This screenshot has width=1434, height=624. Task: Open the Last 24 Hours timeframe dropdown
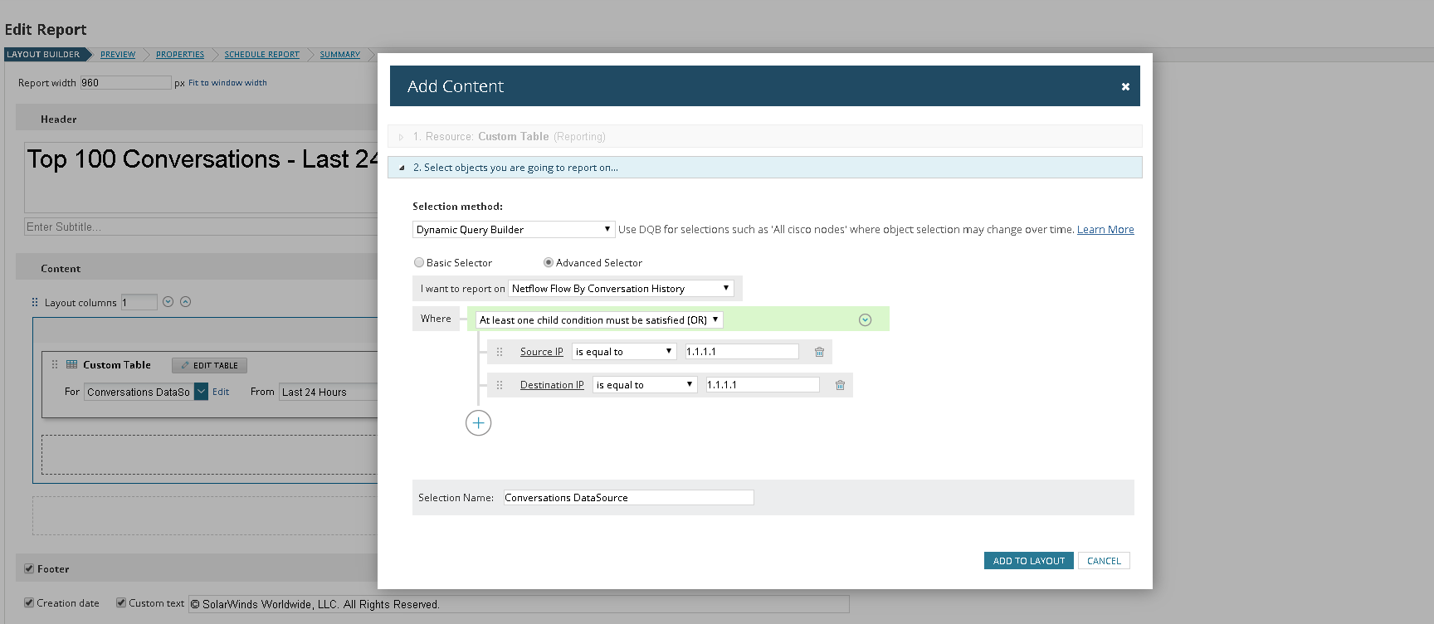coord(329,392)
